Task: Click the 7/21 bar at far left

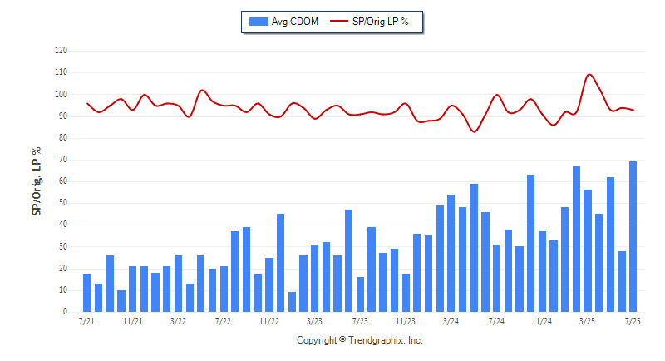Action: coord(87,293)
